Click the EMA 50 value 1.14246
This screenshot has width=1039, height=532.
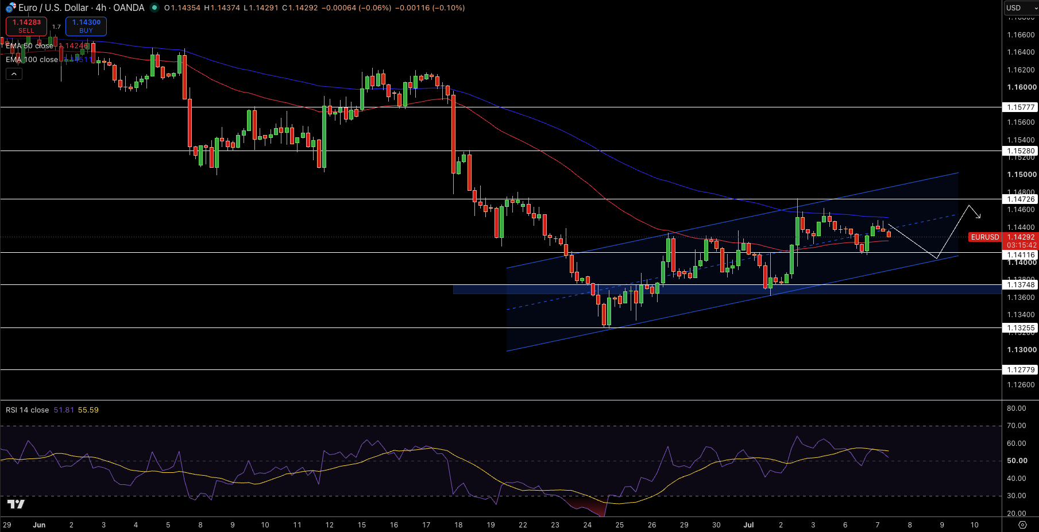(74, 46)
